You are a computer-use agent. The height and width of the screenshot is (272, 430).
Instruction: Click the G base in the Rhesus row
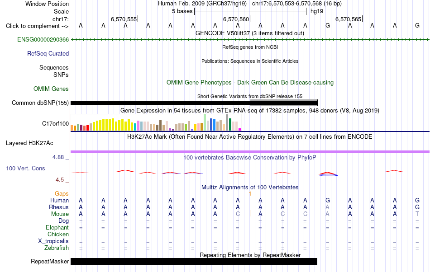pos(417,207)
